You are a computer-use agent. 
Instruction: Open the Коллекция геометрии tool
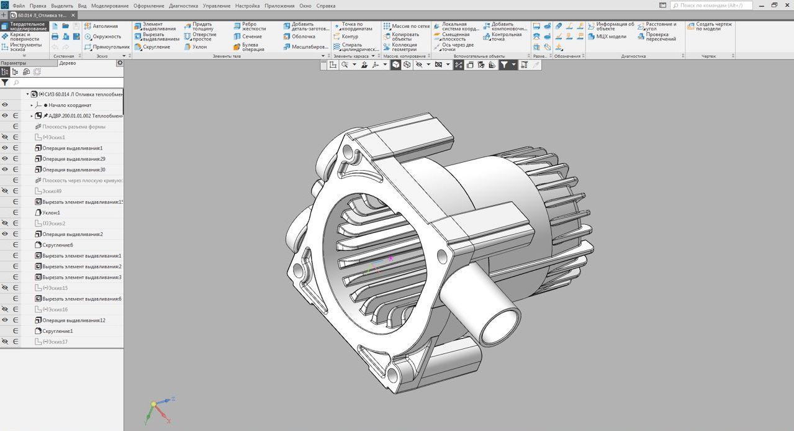(400, 47)
